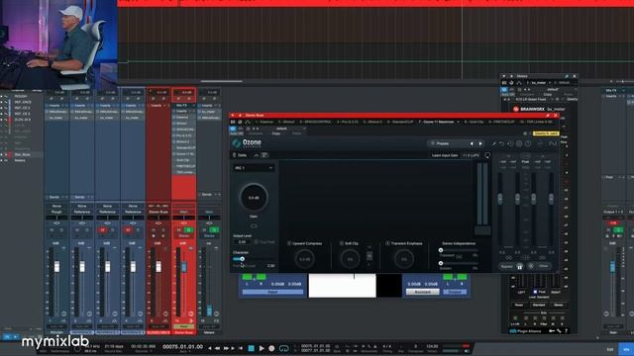Select REF_KNOX track in track list

[23, 102]
